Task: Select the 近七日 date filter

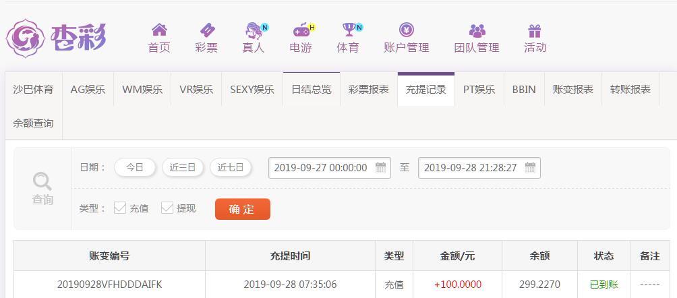Action: tap(231, 168)
